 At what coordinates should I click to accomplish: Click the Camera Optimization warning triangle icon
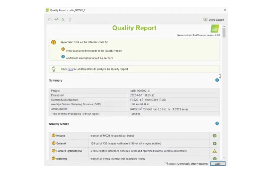tap(215, 151)
